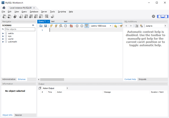
Task: Open the Limit to 1000 rows dropdown
Action: [x=101, y=26]
